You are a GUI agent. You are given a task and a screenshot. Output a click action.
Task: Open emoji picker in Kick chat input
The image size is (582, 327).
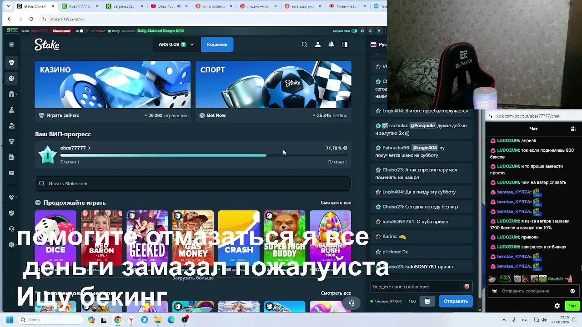pos(572,291)
